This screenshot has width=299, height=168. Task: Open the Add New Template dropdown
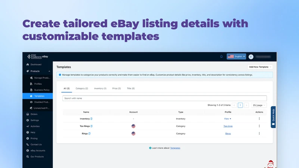point(260,67)
